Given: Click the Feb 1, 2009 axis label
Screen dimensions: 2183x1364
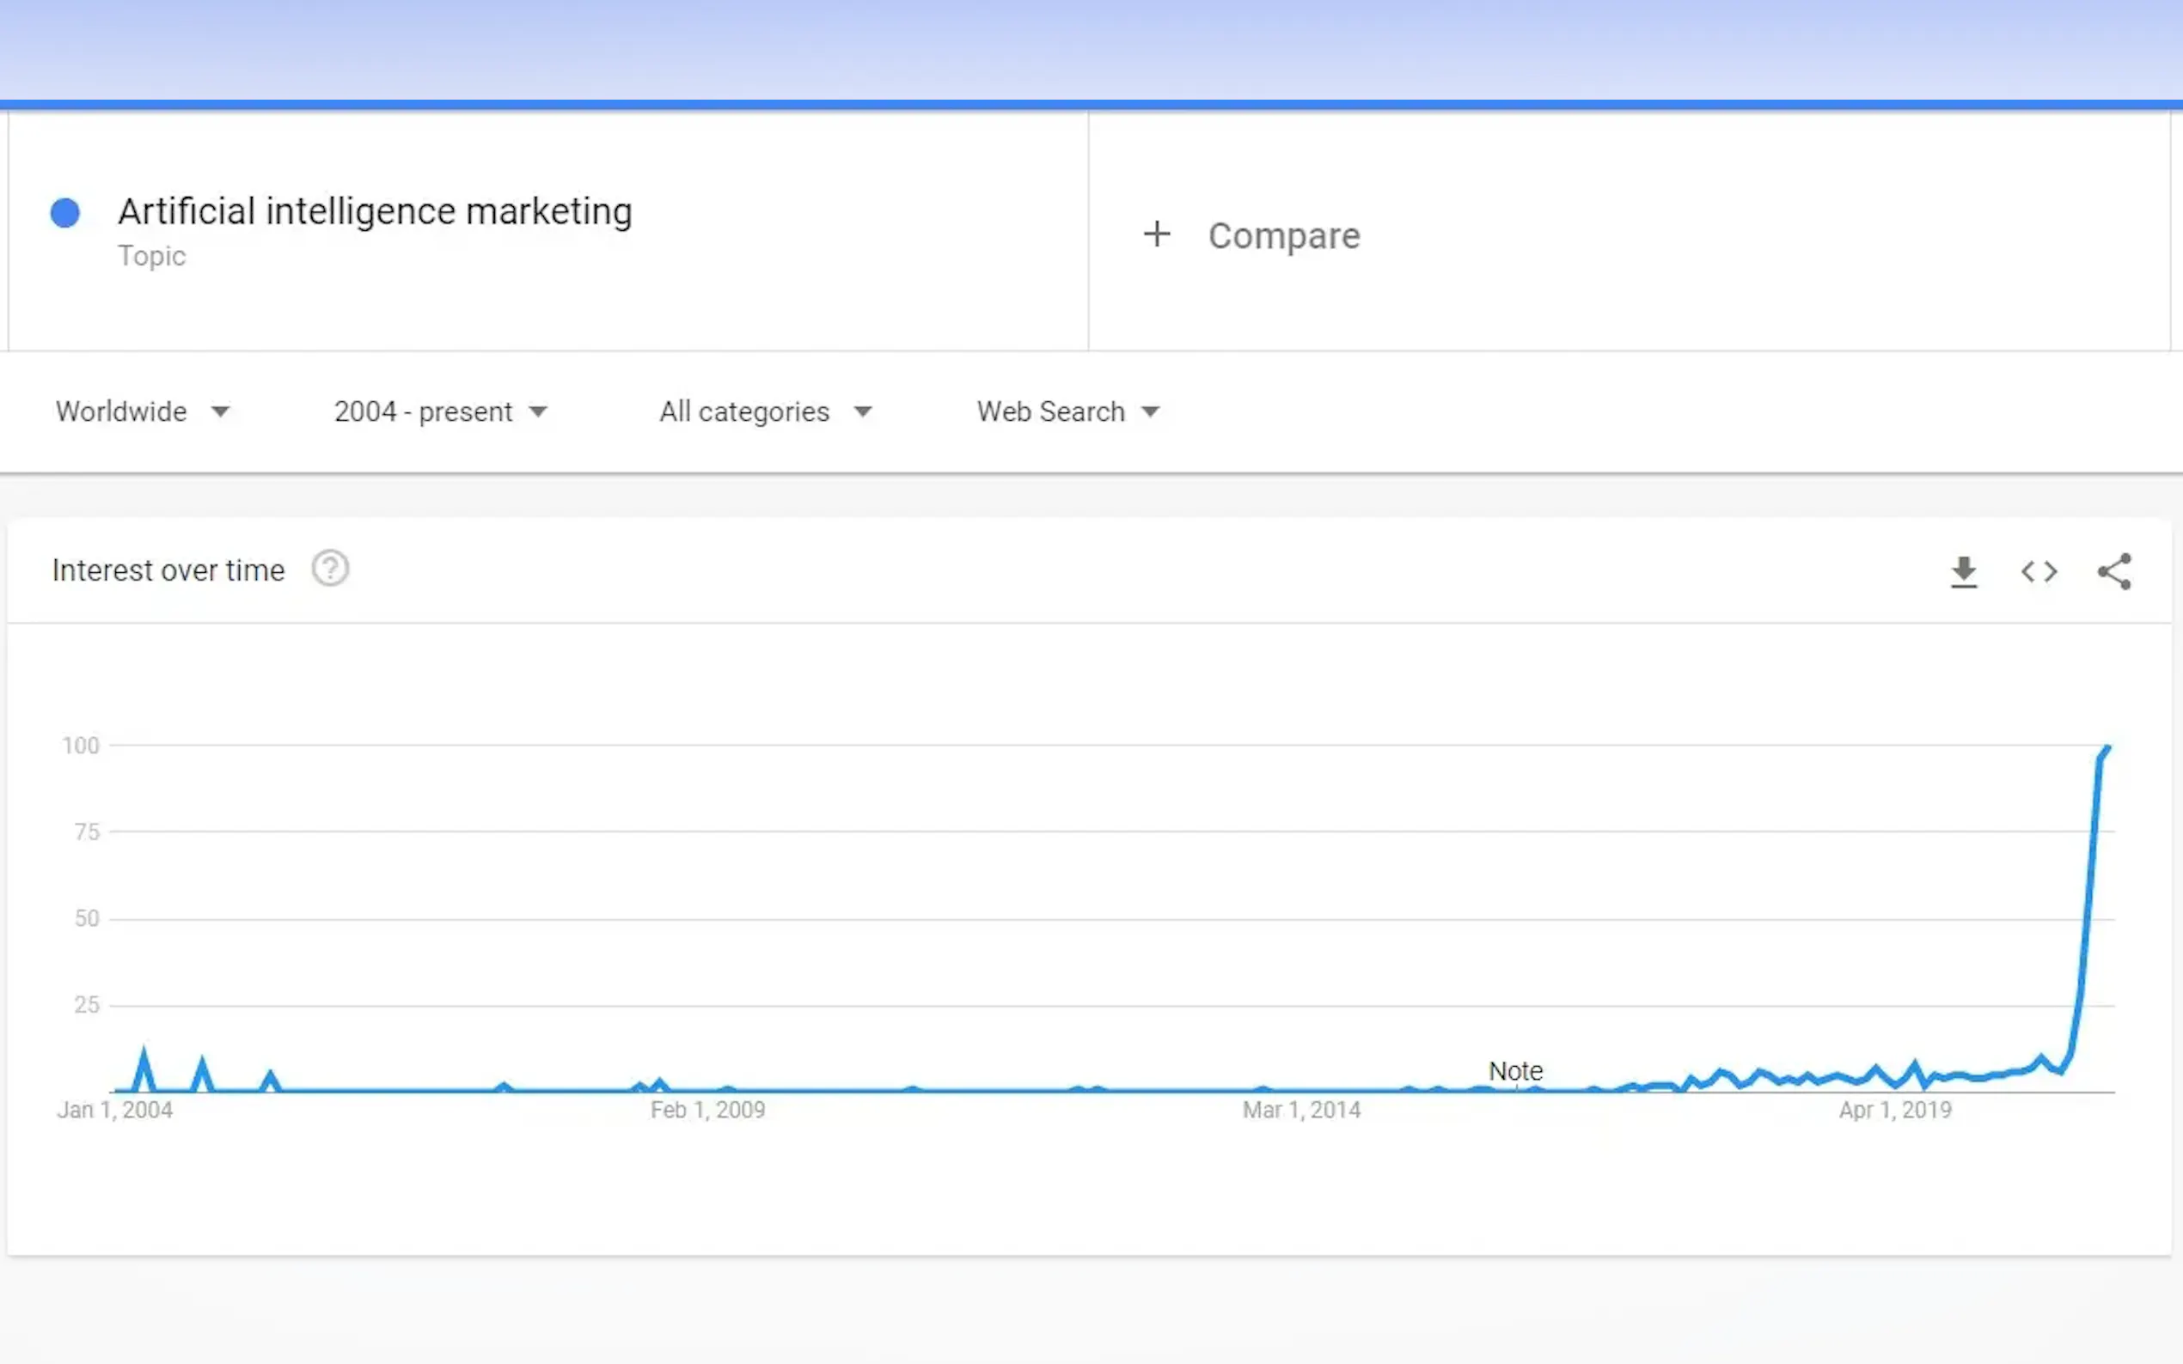Looking at the screenshot, I should 707,1111.
